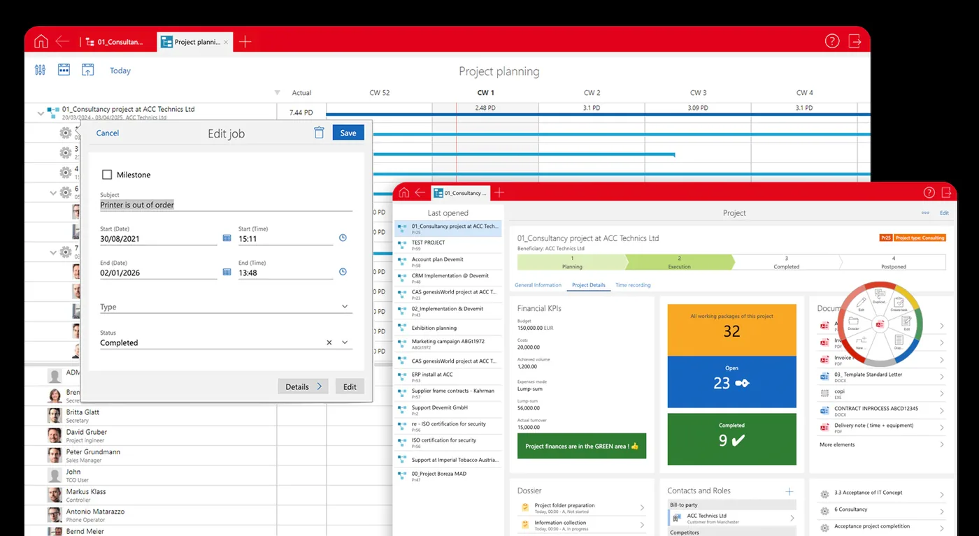Jump to Today in the planning view
979x536 pixels.
(120, 71)
